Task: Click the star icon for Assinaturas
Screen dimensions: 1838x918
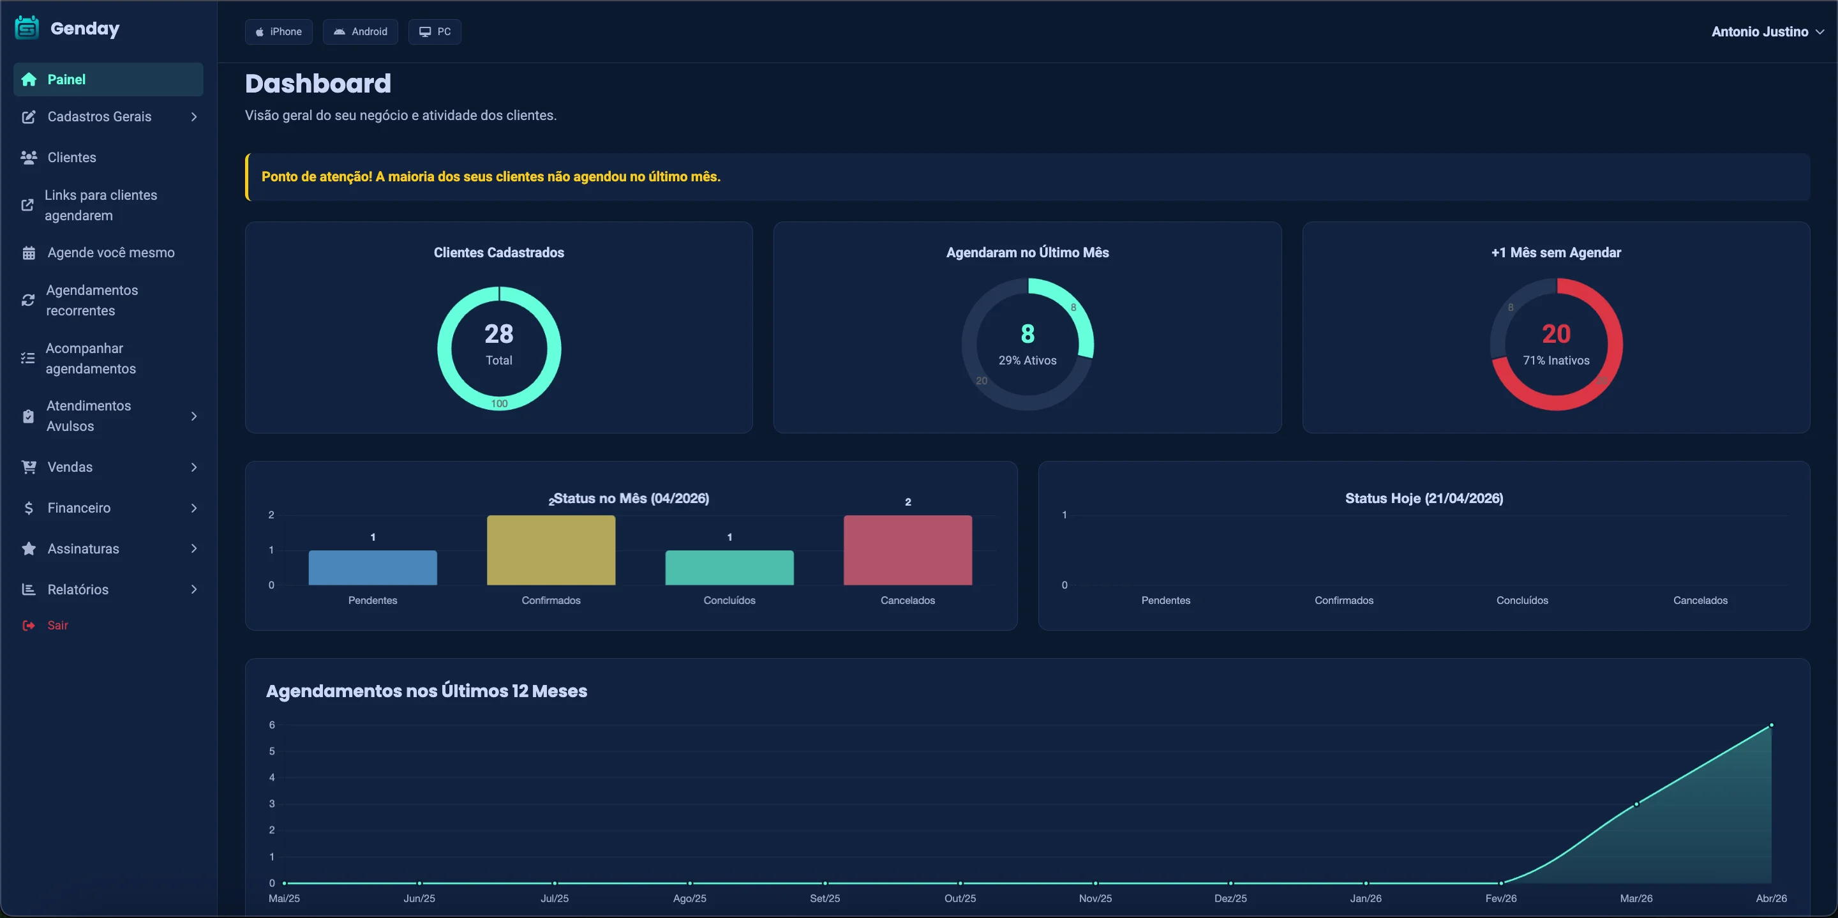Action: (x=29, y=548)
